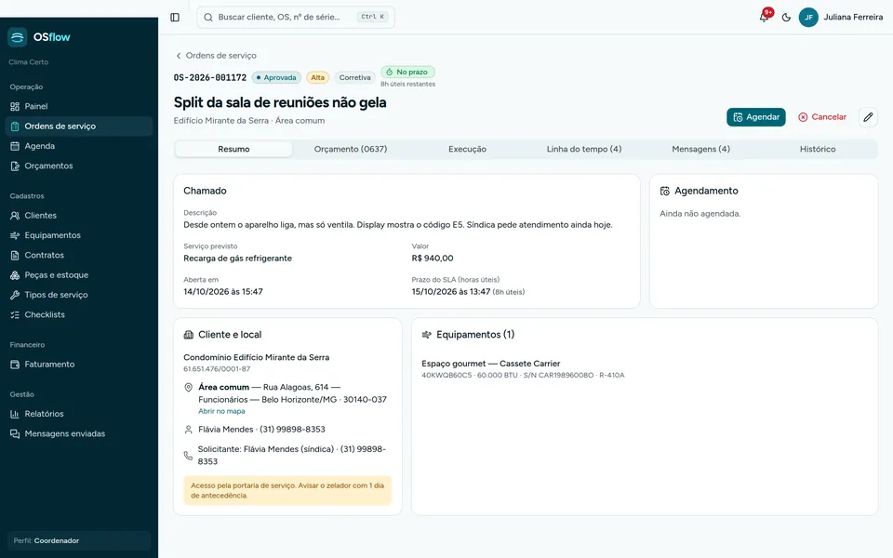The height and width of the screenshot is (558, 893).
Task: Open Painel in the sidebar
Action: (78, 106)
